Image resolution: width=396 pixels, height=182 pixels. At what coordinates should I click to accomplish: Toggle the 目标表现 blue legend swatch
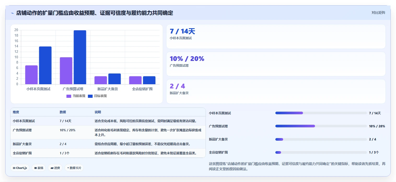pyautogui.click(x=90, y=96)
